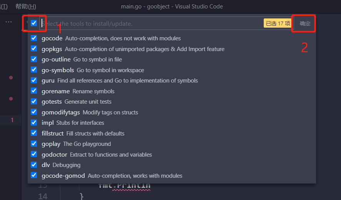The image size is (341, 200).
Task: Click the gocode tool name
Action: pyautogui.click(x=52, y=38)
